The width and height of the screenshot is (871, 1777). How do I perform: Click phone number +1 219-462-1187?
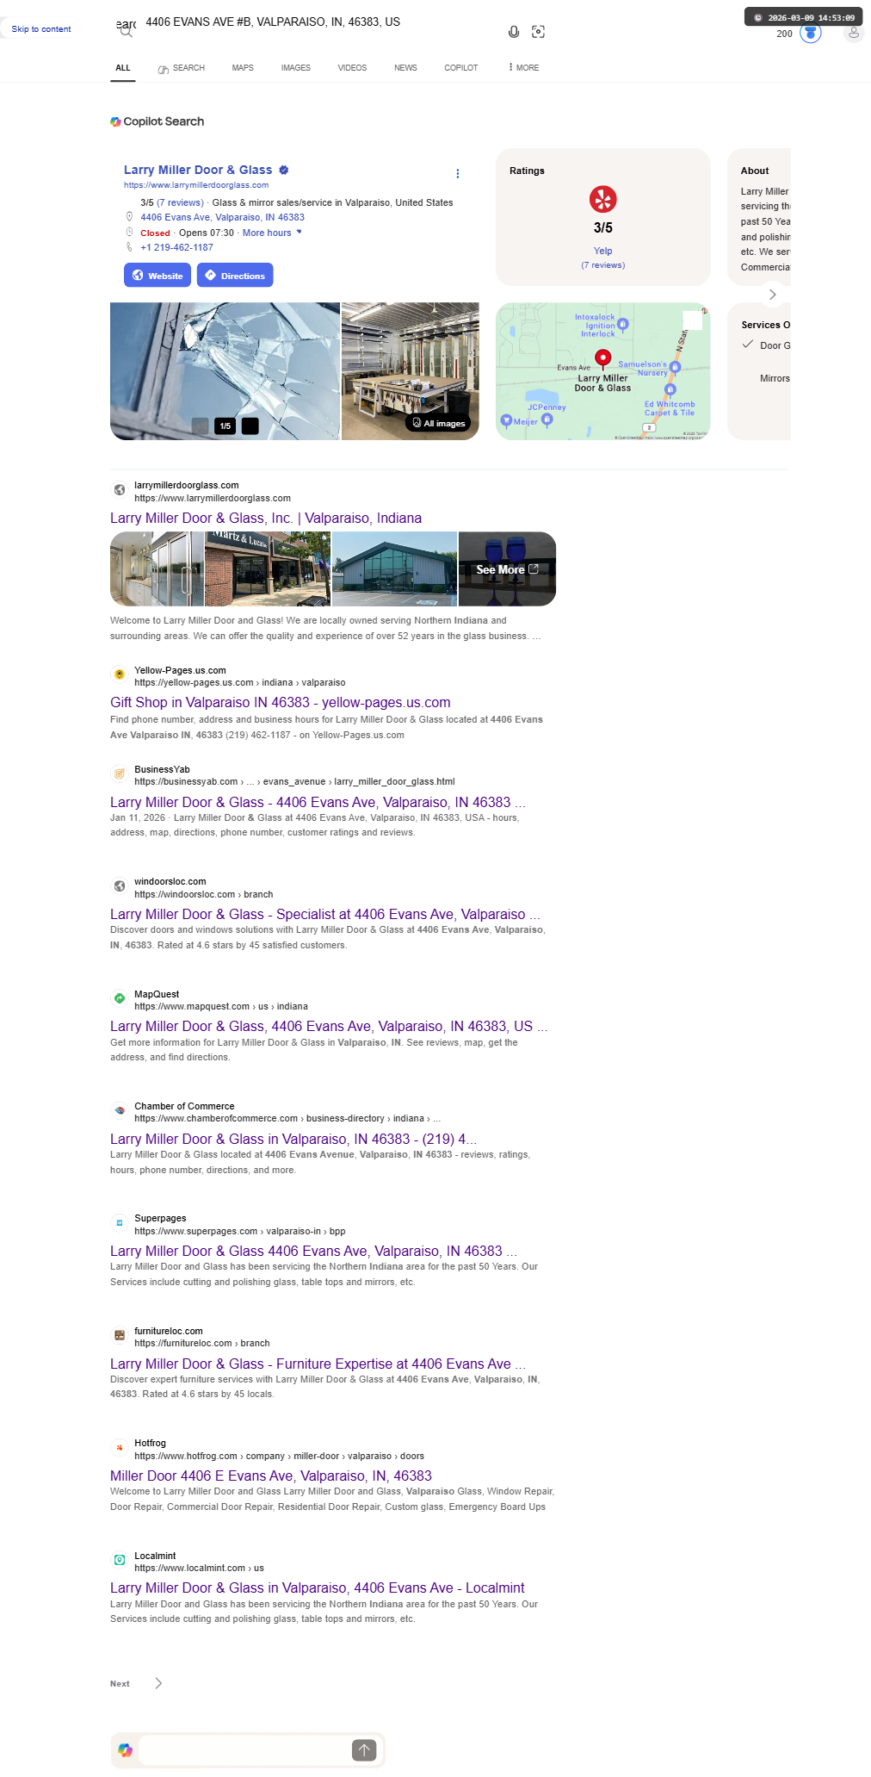(176, 247)
